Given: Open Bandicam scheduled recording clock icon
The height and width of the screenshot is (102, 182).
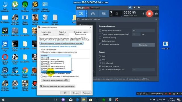Looking at the screenshot, I should pos(139,7).
